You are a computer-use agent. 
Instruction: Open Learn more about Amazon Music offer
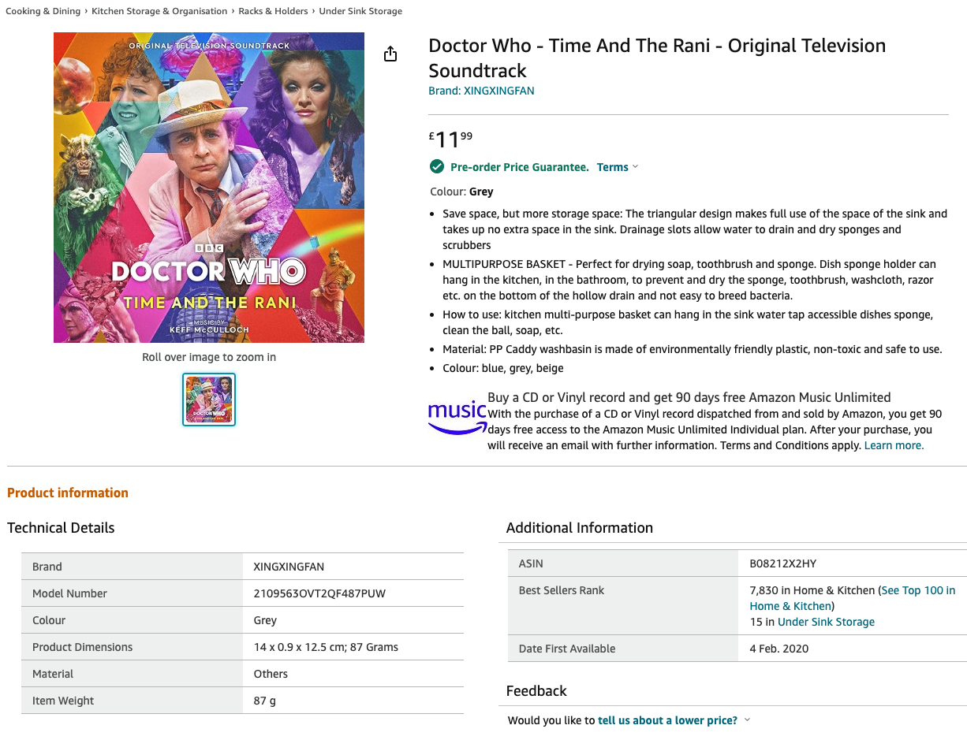pos(894,445)
